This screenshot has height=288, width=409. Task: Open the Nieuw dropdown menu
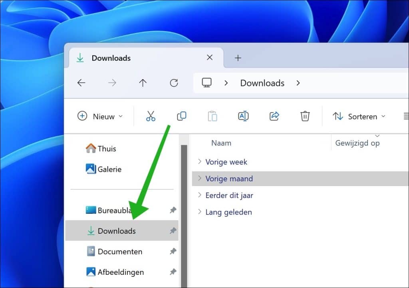point(100,116)
